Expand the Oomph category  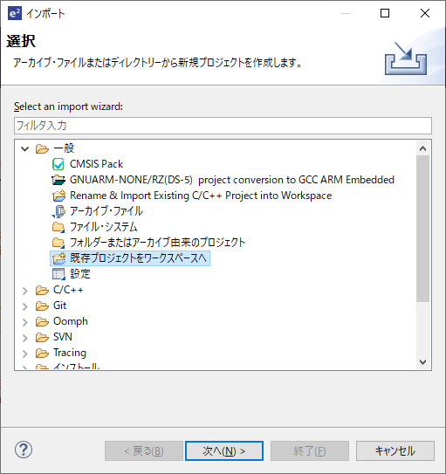tap(25, 322)
